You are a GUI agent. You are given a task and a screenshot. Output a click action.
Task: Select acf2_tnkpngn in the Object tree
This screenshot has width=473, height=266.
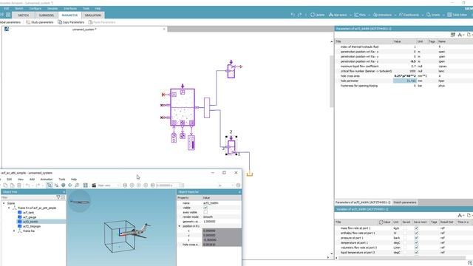[x=32, y=226]
